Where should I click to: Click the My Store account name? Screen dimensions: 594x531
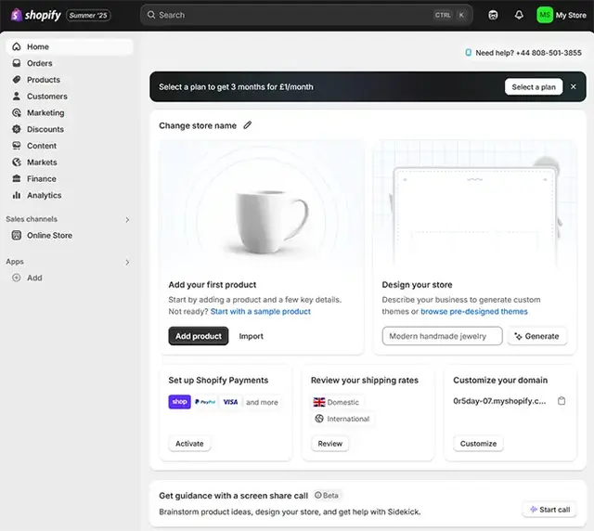pyautogui.click(x=571, y=15)
